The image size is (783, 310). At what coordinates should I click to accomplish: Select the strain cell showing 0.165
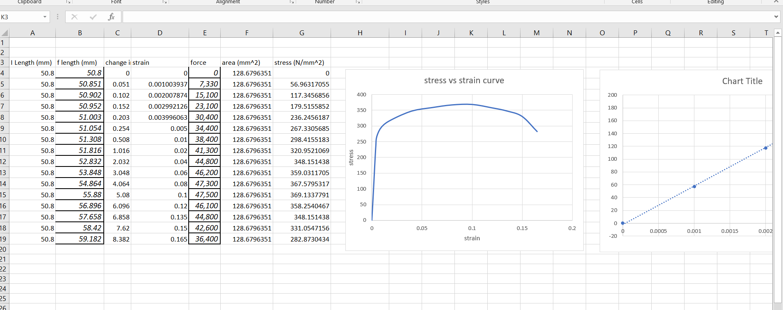tap(160, 239)
